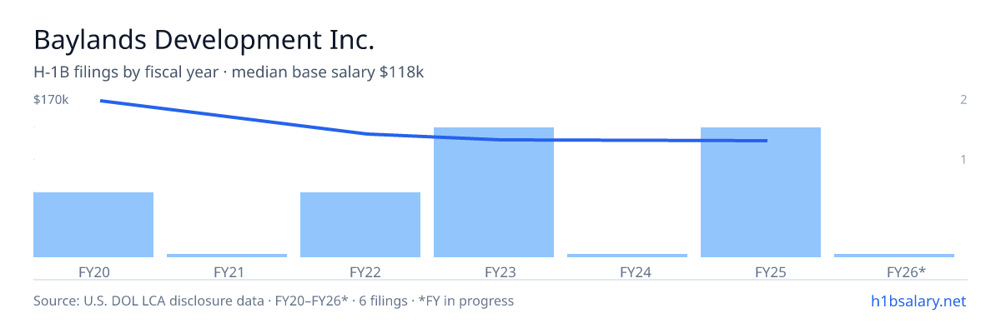Click the DOL LCA source footnote text
Viewport: 1001px width, 333px height.
(x=274, y=301)
